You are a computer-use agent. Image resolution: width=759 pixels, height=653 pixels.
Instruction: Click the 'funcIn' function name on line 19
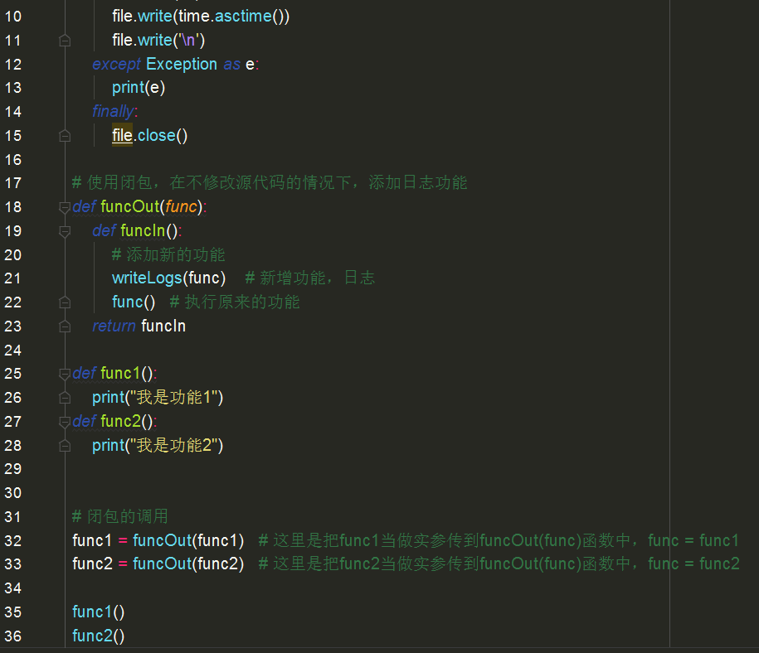tap(143, 230)
